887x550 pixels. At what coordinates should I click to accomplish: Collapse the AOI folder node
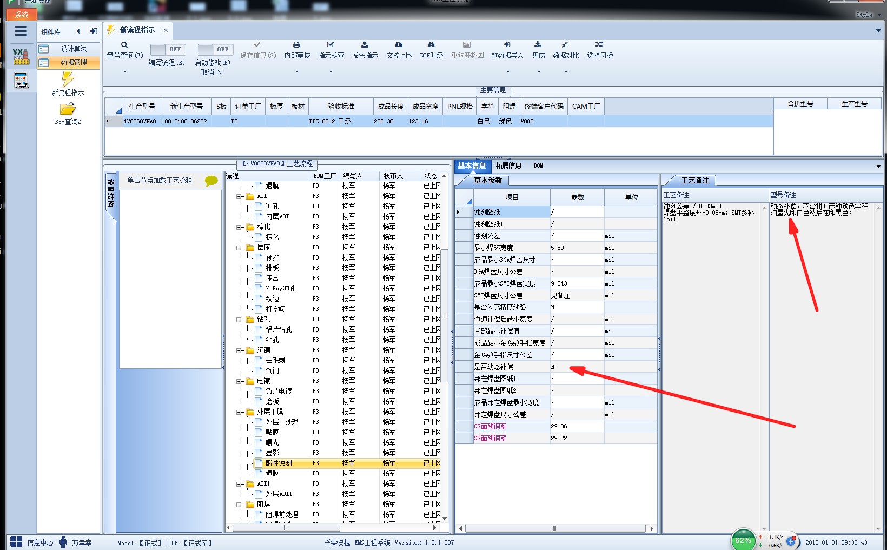click(x=239, y=196)
